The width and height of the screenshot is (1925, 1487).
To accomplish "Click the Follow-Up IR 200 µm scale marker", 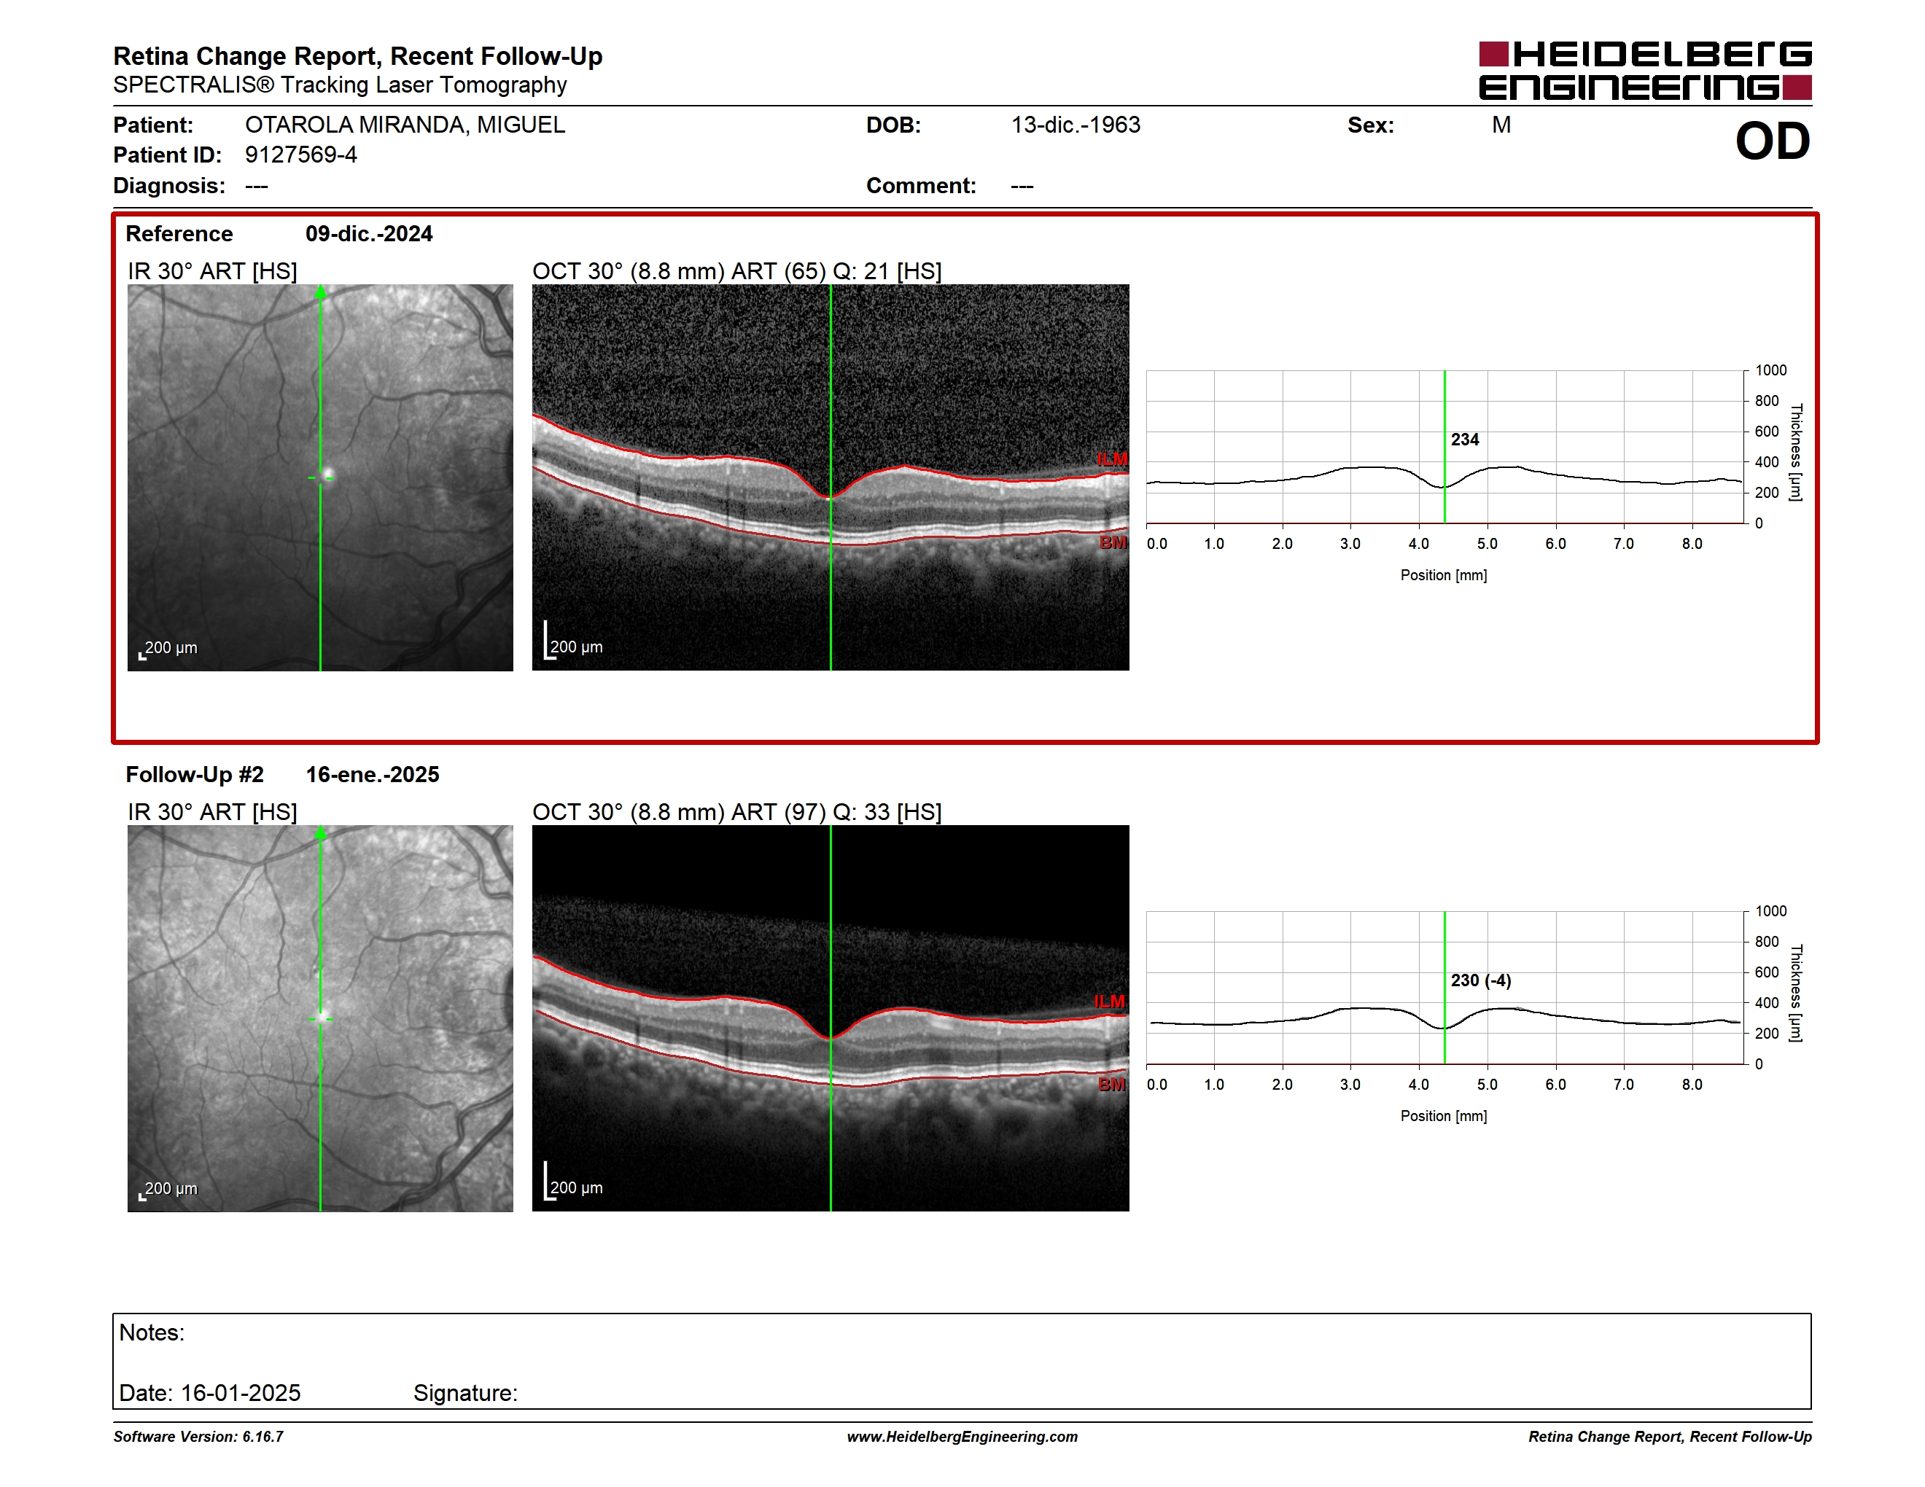I will (168, 1190).
